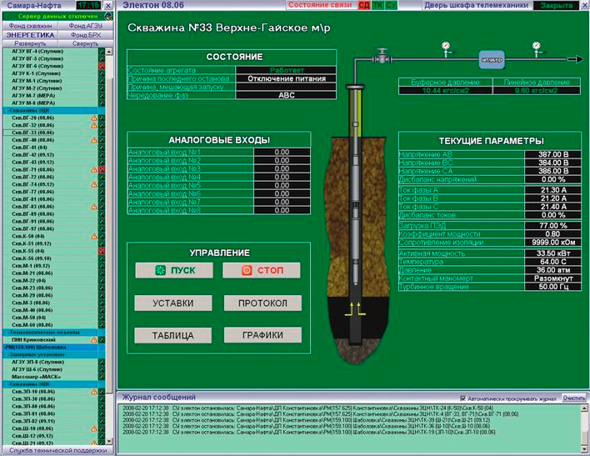Click the red СД connection status indicator
This screenshot has height=456, width=590.
[364, 5]
